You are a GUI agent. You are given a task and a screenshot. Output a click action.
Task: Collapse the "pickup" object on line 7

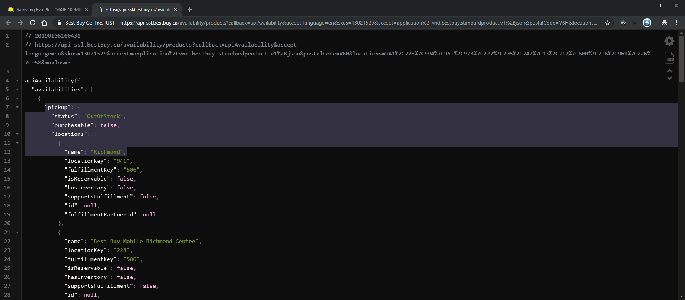click(17, 107)
